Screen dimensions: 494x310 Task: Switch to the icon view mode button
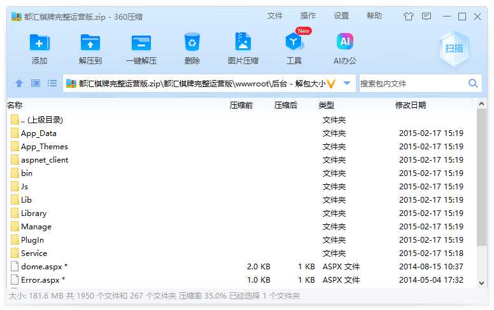pyautogui.click(x=36, y=83)
